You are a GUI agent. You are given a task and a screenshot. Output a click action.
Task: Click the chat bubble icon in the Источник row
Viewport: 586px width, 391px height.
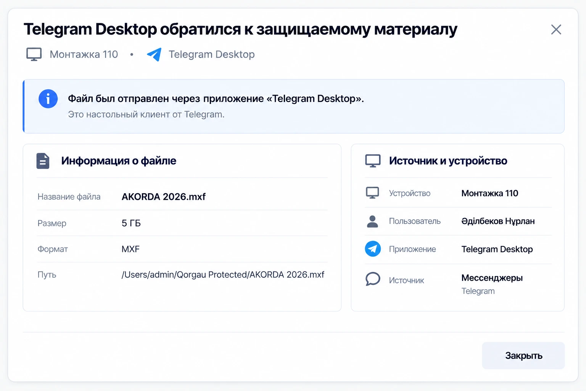[373, 279]
